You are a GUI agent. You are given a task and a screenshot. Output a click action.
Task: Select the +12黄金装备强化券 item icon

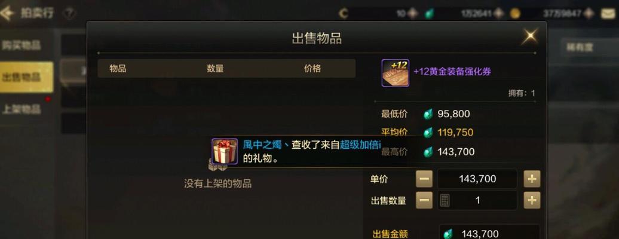click(395, 73)
